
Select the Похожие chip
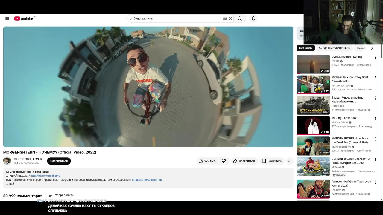(x=361, y=48)
